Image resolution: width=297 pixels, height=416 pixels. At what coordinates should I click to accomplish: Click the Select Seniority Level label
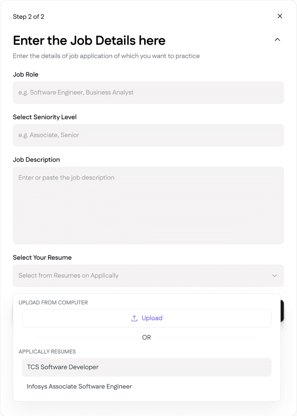tap(45, 117)
